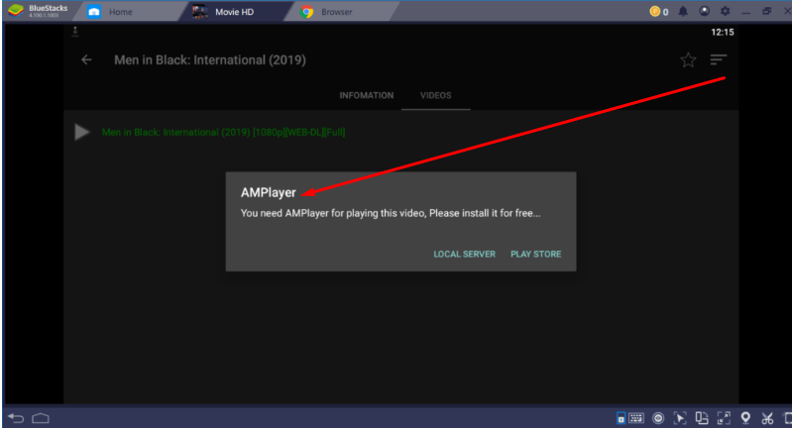Click the Android home button in bottom bar
The height and width of the screenshot is (428, 792).
pos(41,418)
